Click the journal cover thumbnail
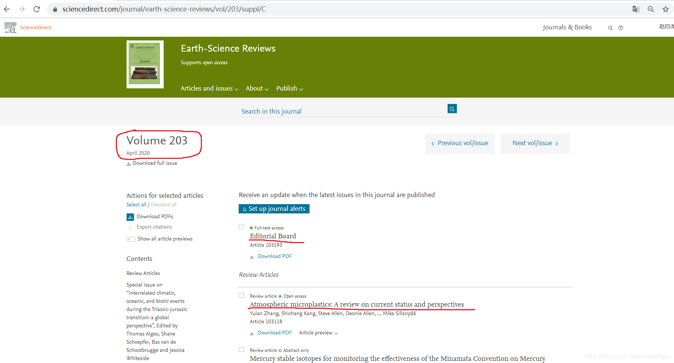This screenshot has height=363, width=674. point(145,64)
